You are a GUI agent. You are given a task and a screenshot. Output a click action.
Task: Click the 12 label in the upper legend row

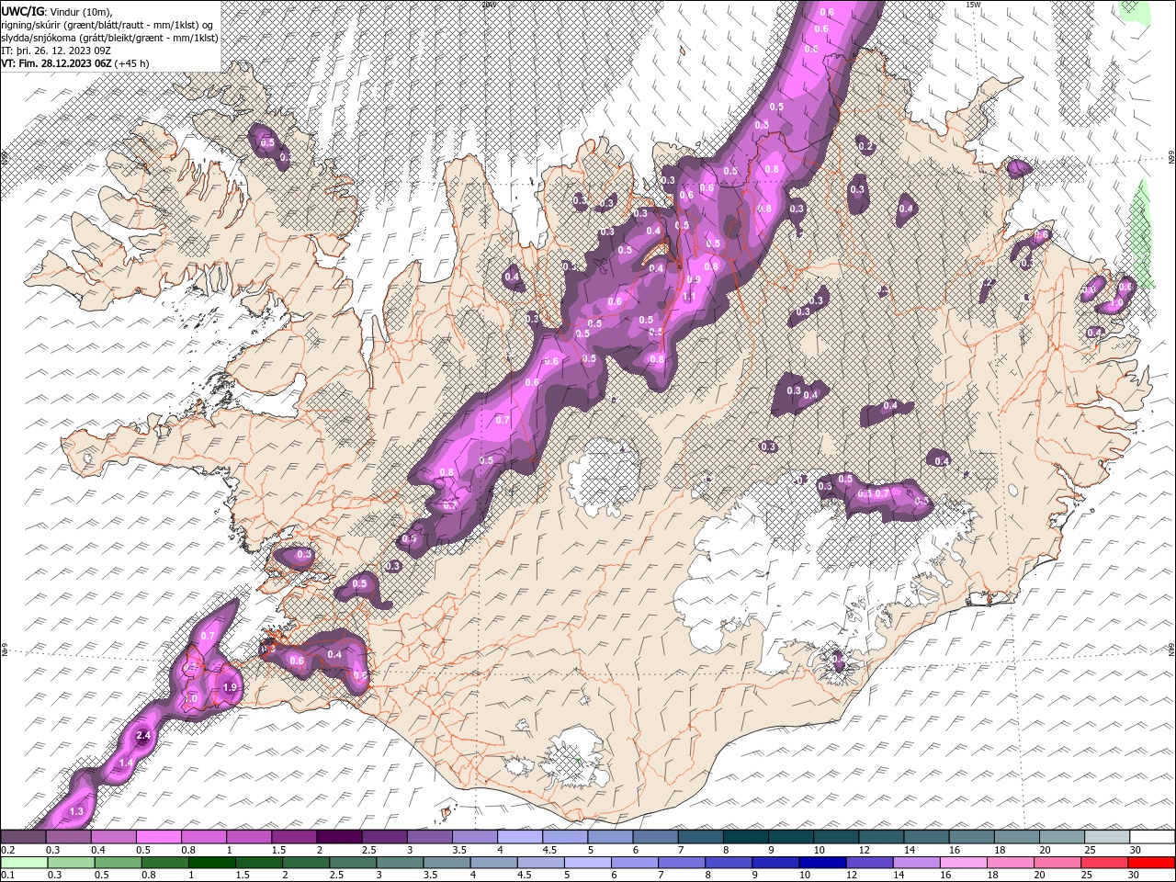click(865, 849)
